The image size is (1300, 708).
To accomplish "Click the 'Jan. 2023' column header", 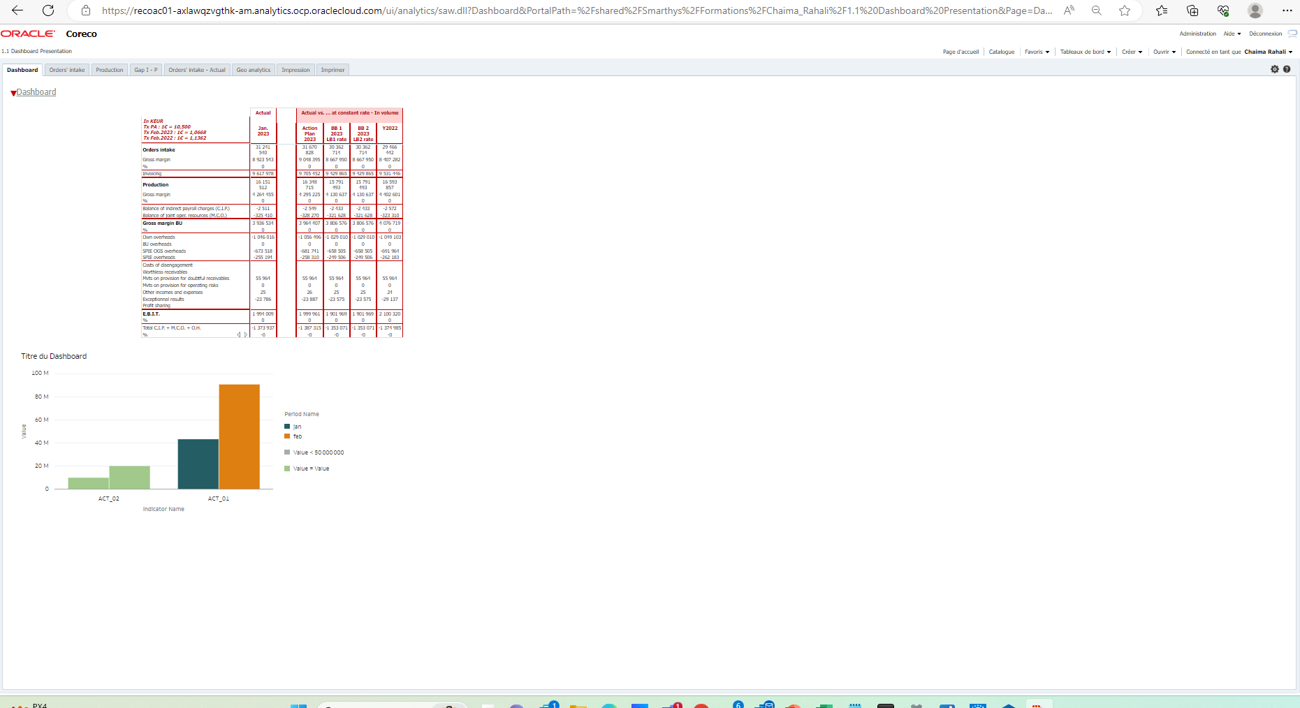I will (263, 131).
